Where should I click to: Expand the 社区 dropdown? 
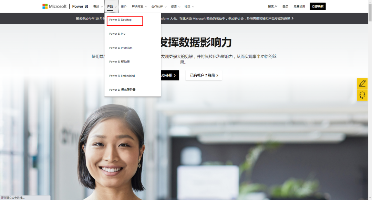[x=188, y=6]
